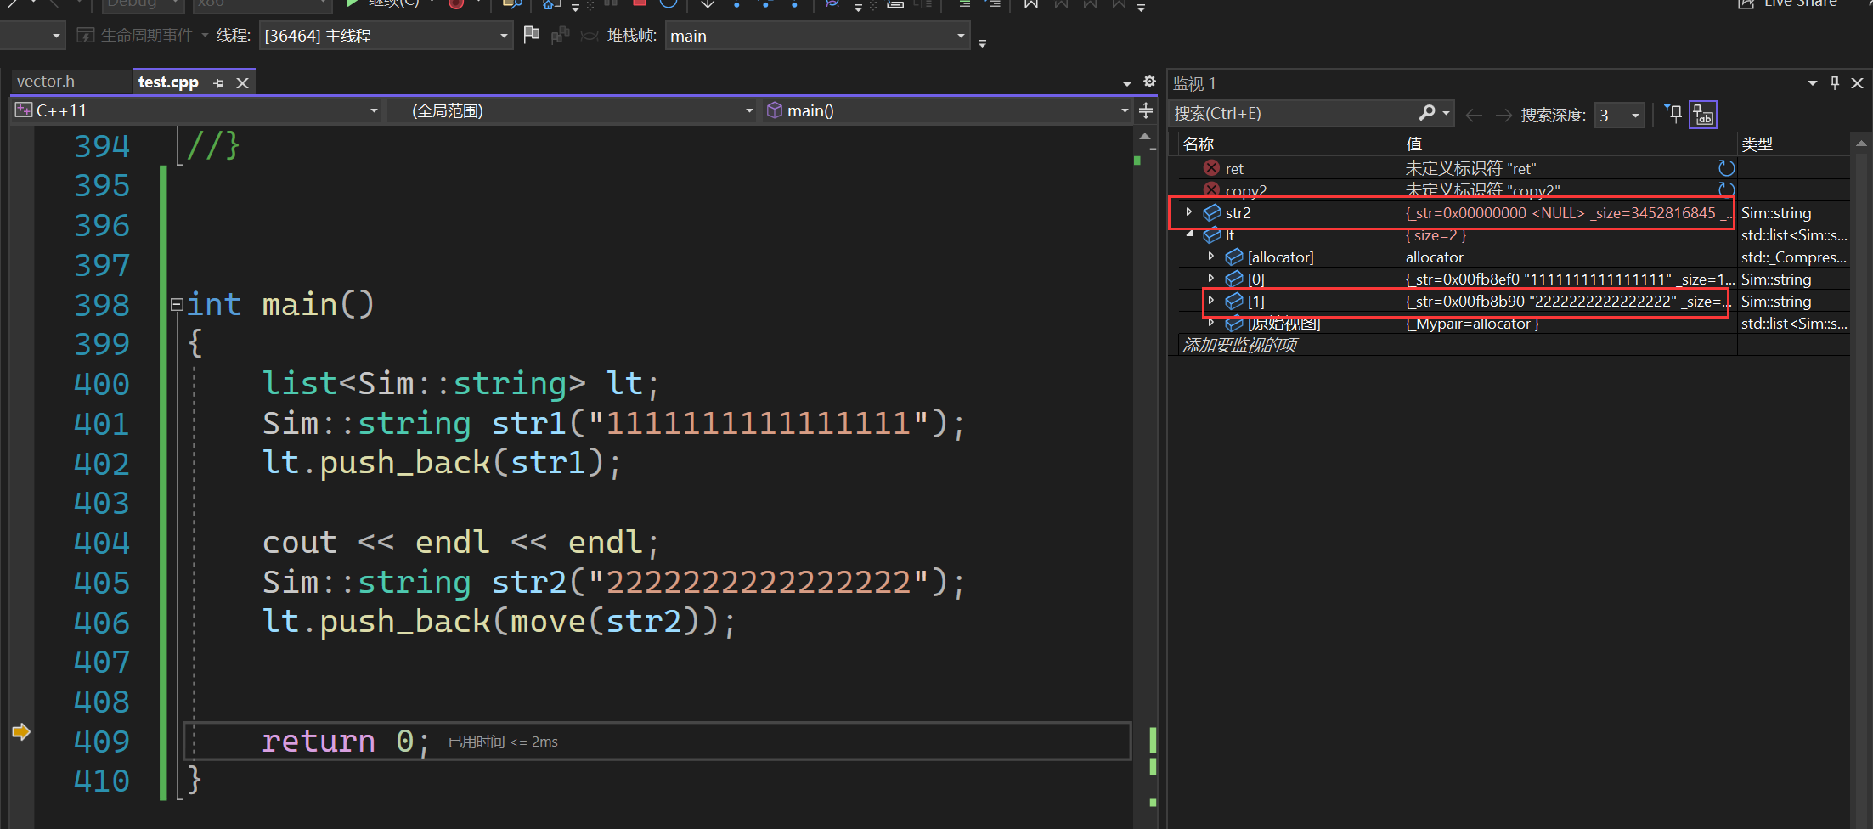
Task: Open the Watch 1 window position menu
Action: 1812,83
